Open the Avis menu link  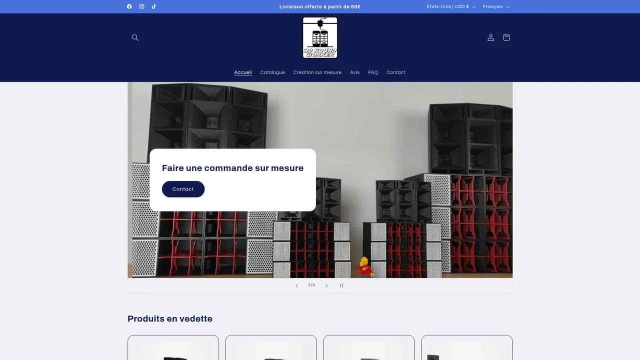[x=355, y=72]
